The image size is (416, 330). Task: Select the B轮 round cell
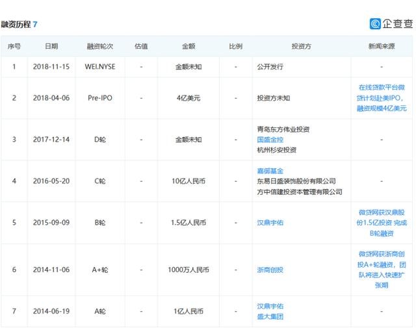(100, 223)
